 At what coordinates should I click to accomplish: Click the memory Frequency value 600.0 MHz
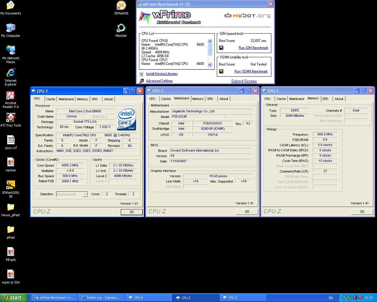click(x=325, y=134)
